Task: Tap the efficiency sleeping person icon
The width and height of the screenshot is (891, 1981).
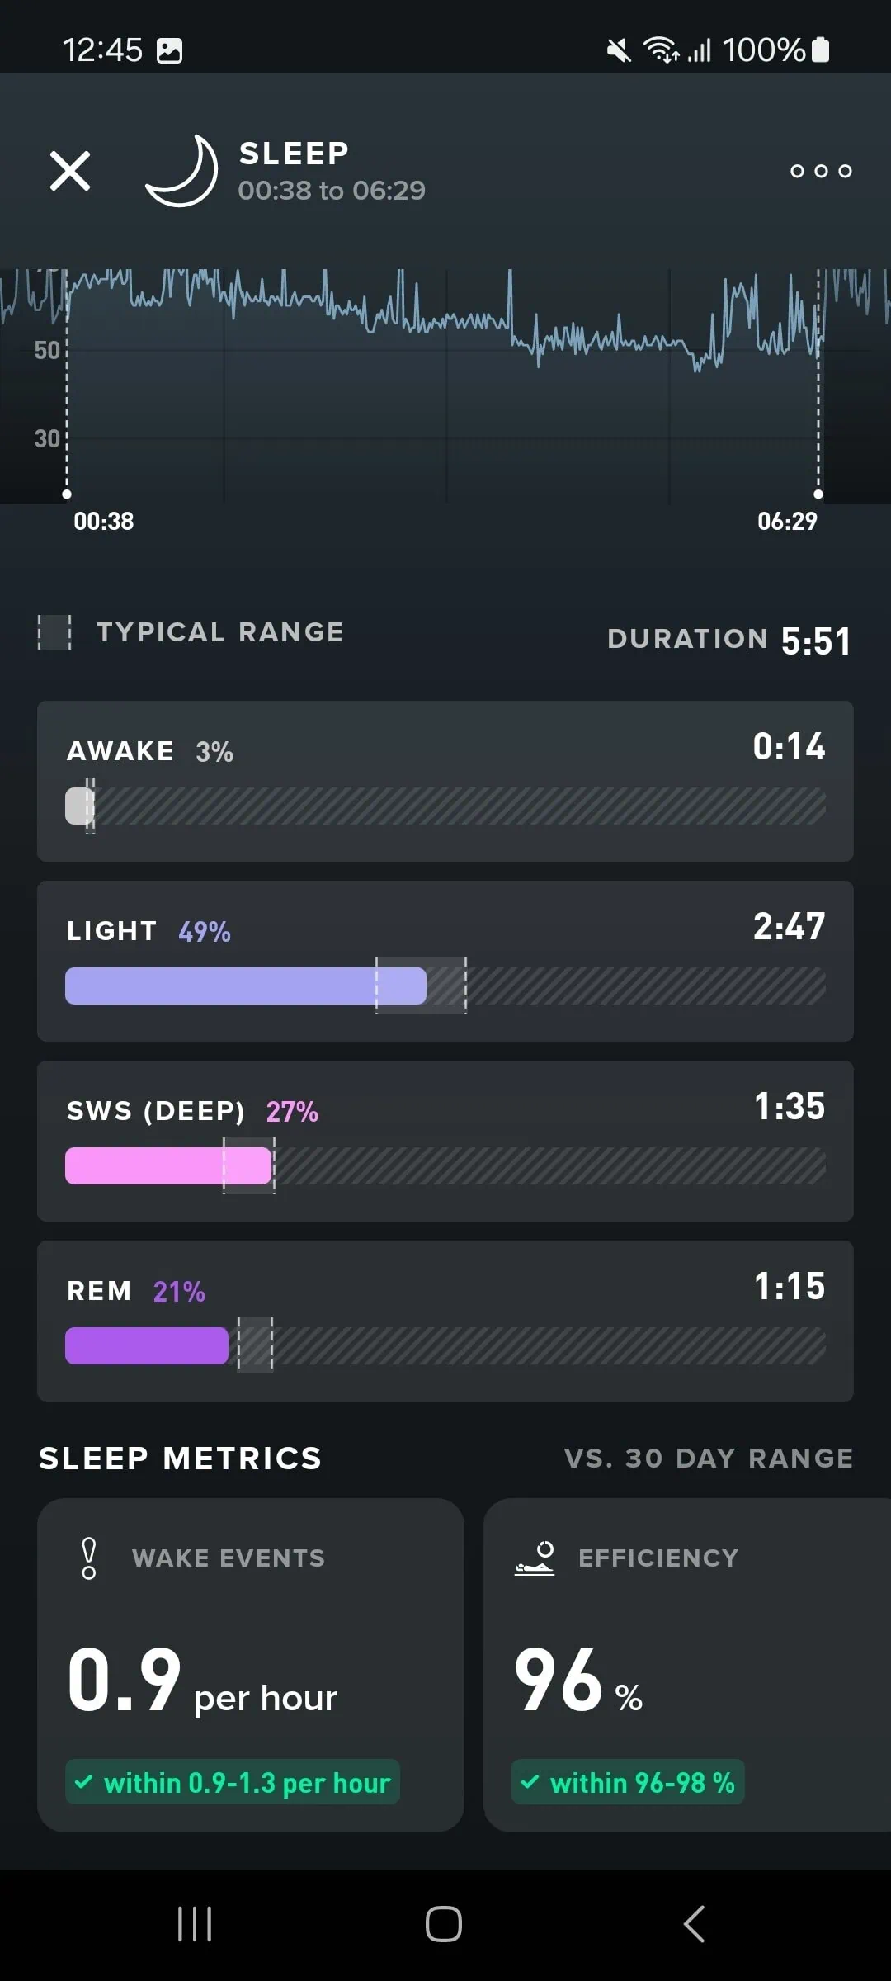Action: coord(535,1558)
